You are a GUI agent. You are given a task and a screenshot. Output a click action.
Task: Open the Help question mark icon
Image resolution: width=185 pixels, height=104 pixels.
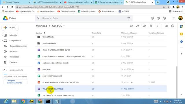(x=158, y=18)
